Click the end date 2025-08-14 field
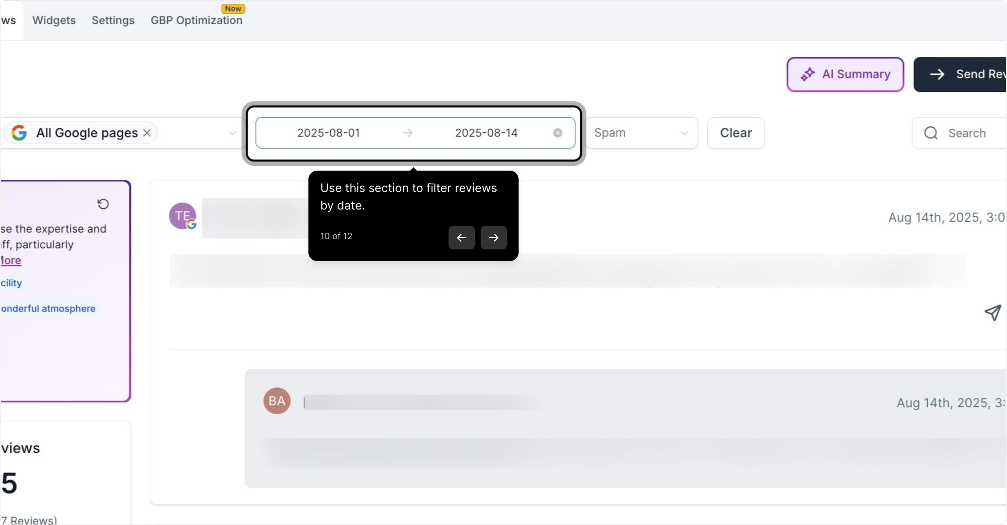This screenshot has width=1007, height=525. 486,133
